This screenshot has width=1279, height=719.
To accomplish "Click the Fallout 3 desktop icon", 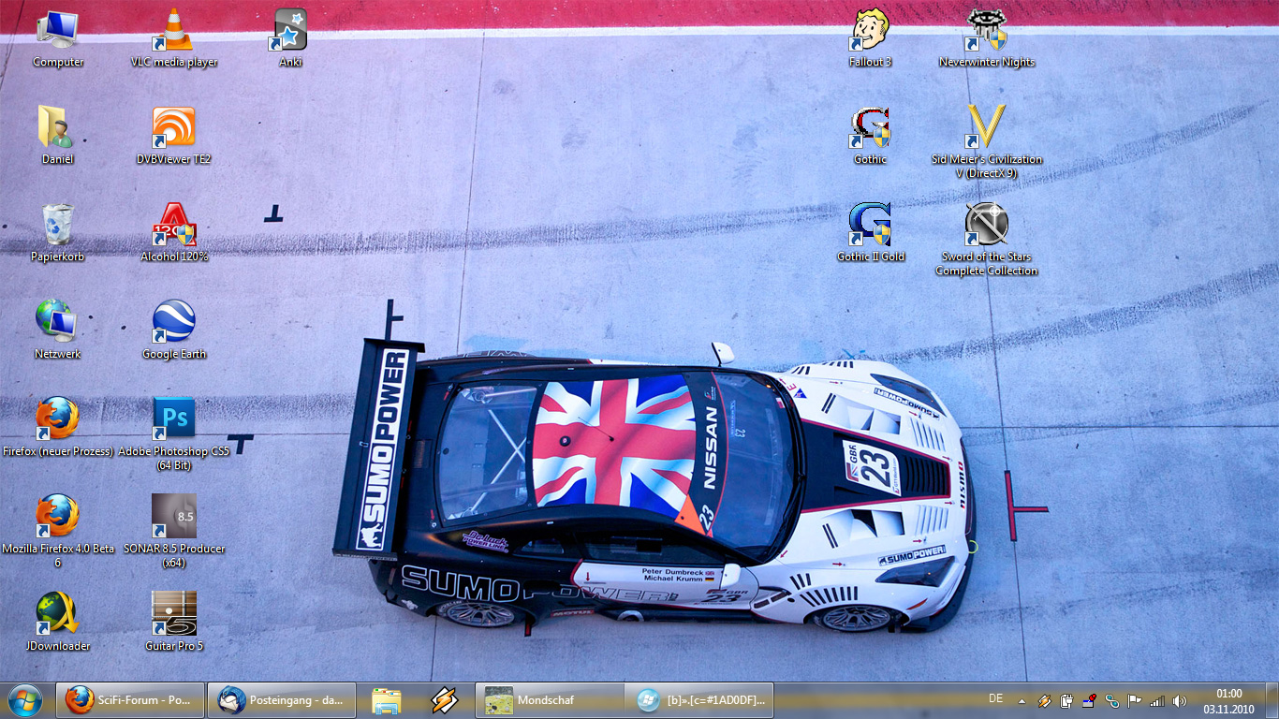I will click(870, 31).
